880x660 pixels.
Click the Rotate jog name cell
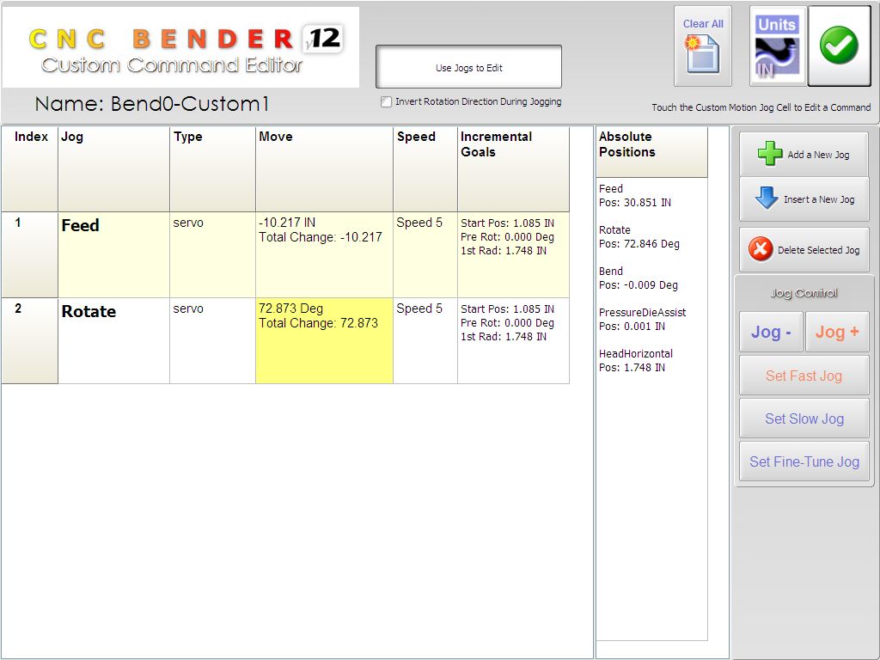click(x=113, y=340)
